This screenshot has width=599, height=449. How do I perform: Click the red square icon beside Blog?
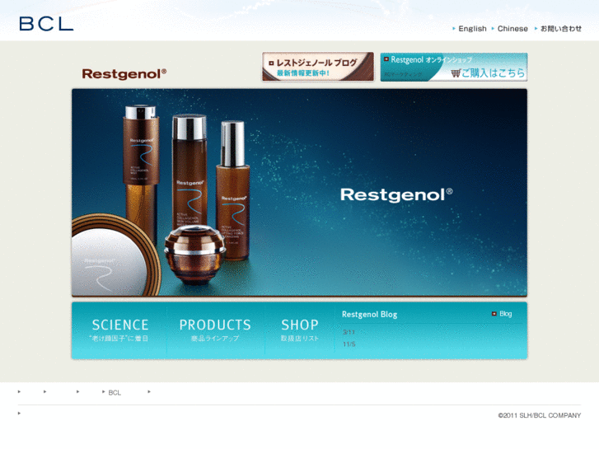[x=494, y=314]
